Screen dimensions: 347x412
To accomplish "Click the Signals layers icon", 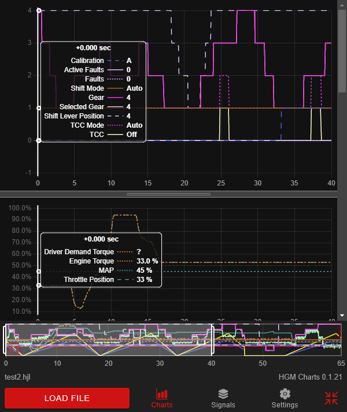I will [223, 394].
